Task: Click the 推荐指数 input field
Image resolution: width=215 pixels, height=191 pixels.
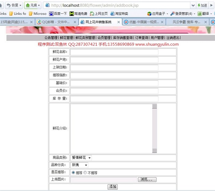Action: (x=114, y=75)
